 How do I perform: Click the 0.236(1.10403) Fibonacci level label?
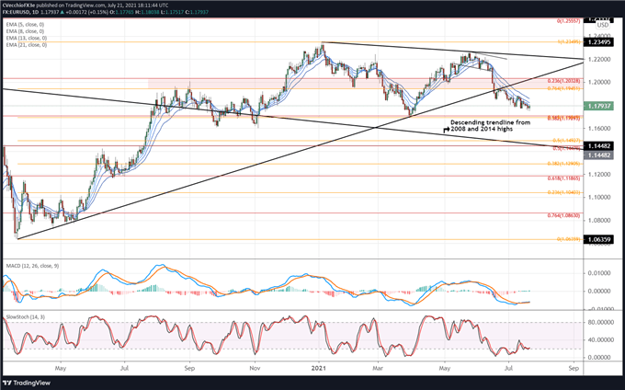click(563, 192)
